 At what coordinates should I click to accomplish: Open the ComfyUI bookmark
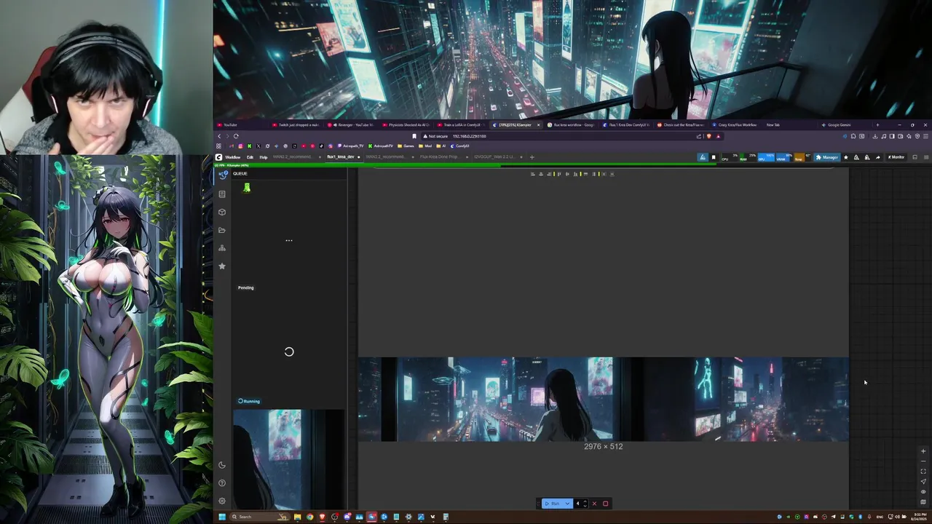click(460, 146)
